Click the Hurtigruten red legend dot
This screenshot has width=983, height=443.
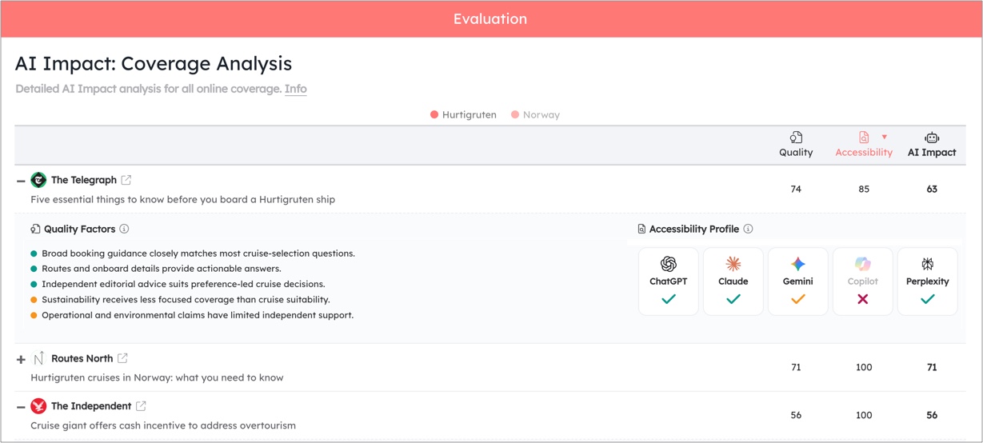pyautogui.click(x=434, y=114)
